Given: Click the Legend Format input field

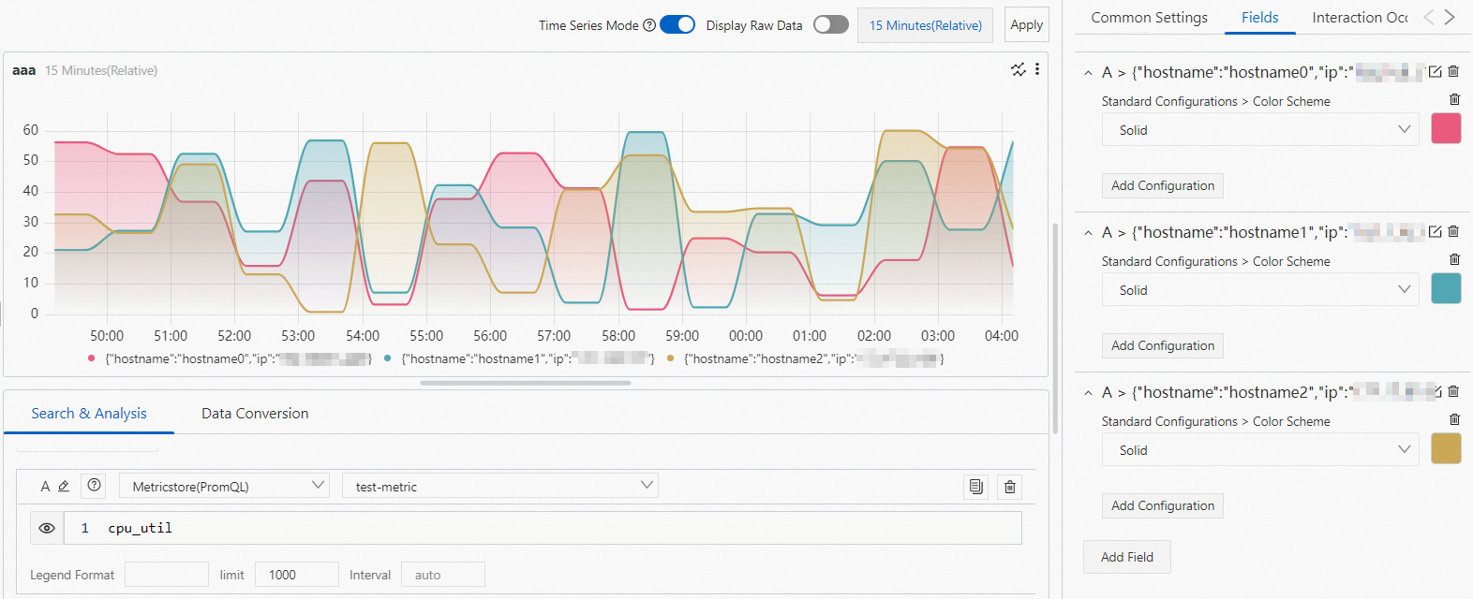Looking at the screenshot, I should [166, 575].
